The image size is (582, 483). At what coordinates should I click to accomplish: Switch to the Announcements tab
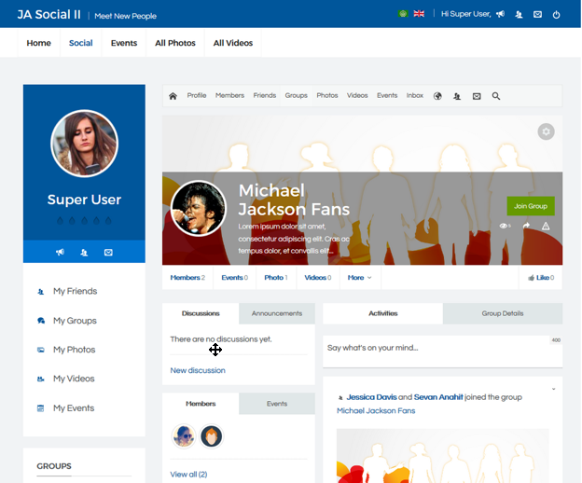point(277,313)
